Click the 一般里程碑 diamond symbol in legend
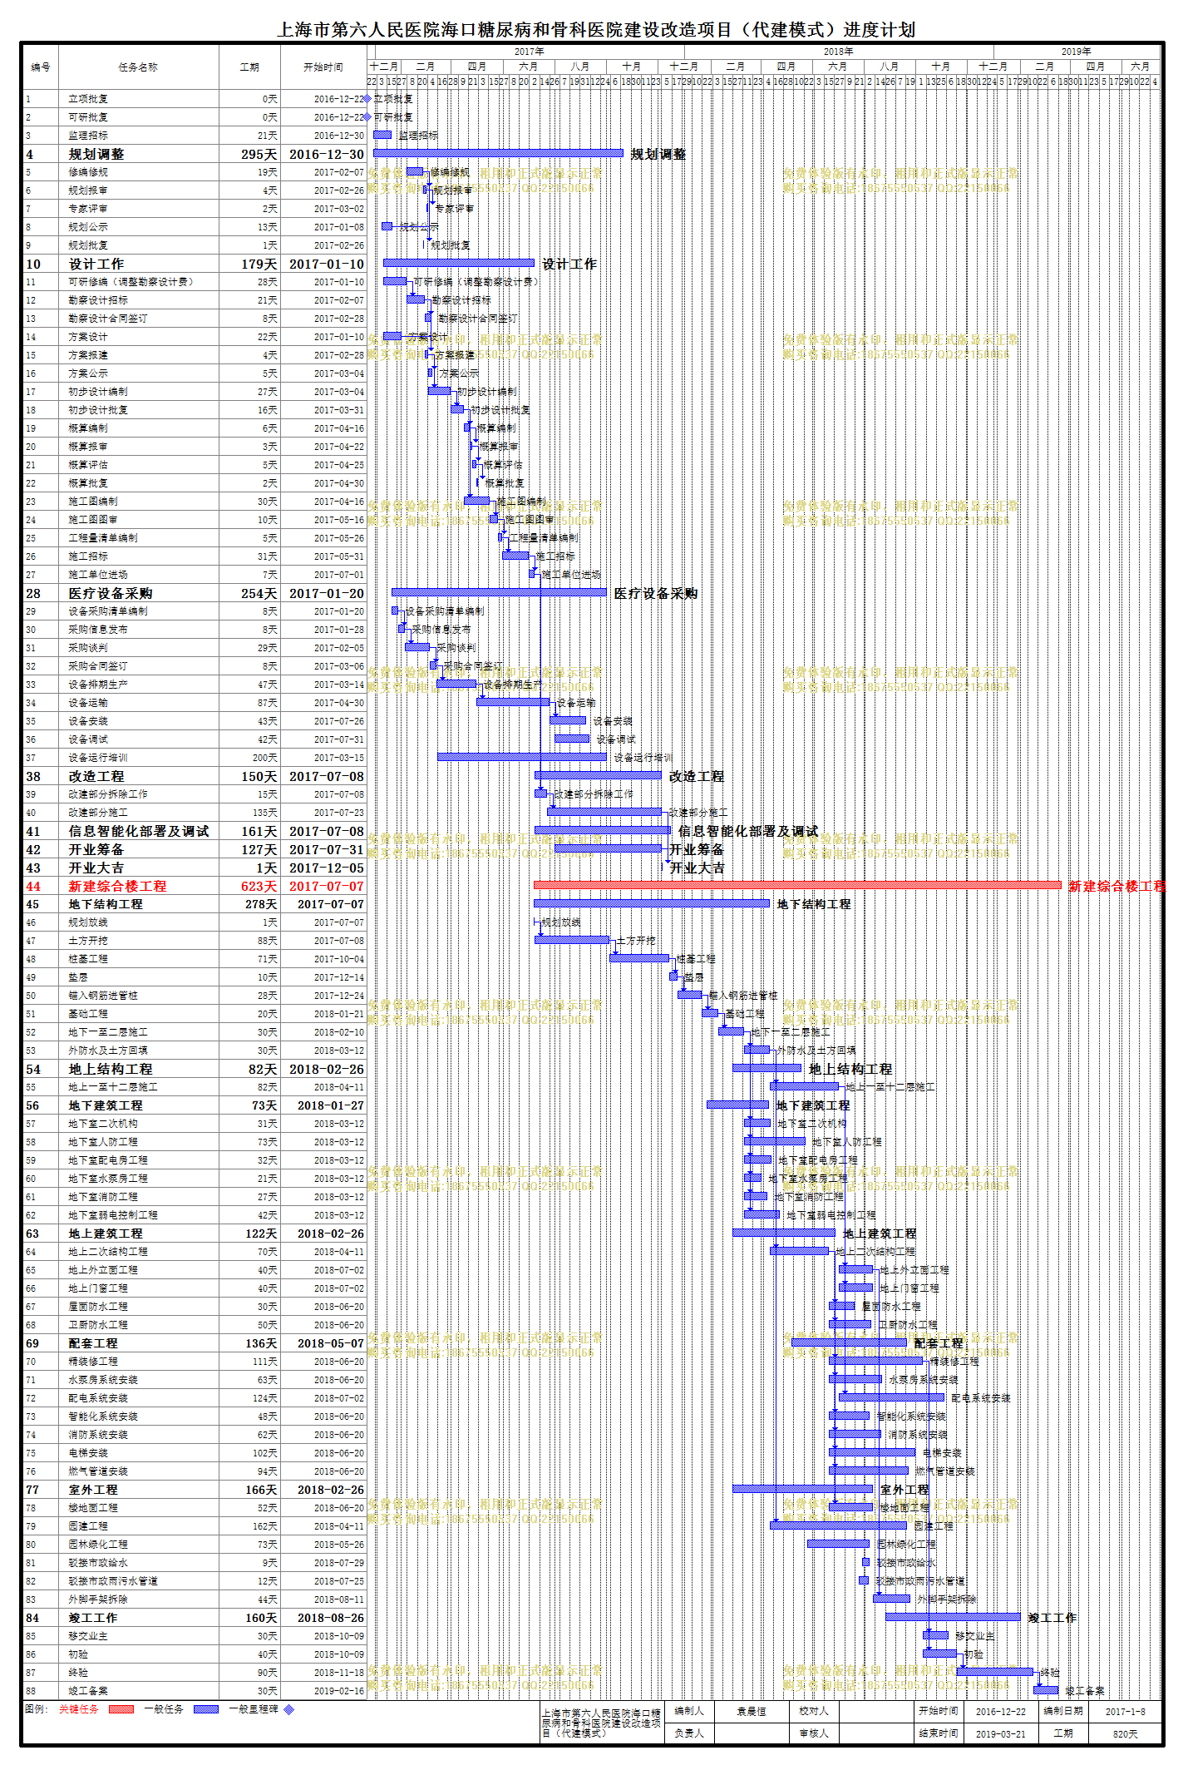Image resolution: width=1183 pixels, height=1765 pixels. click(x=288, y=1709)
